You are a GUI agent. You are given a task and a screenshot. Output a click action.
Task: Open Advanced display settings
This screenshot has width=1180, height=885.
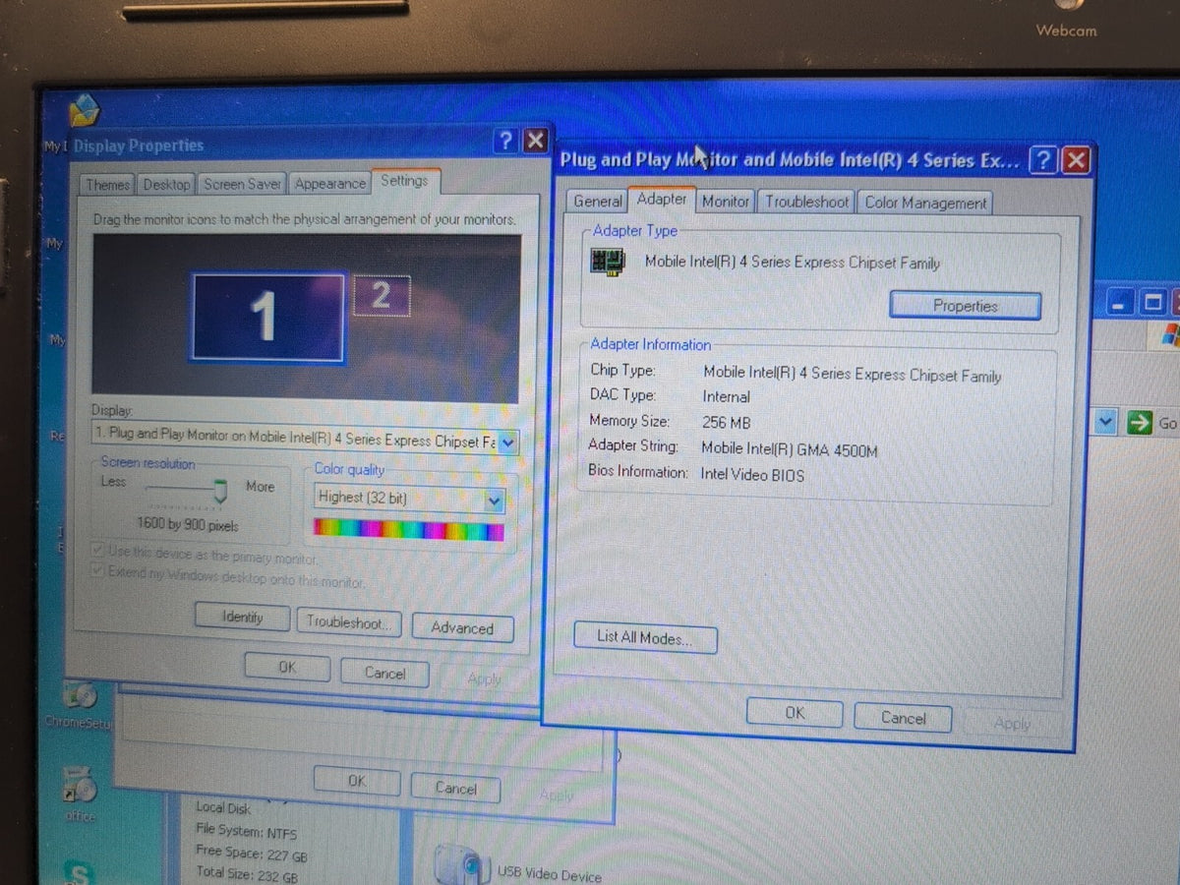[462, 627]
